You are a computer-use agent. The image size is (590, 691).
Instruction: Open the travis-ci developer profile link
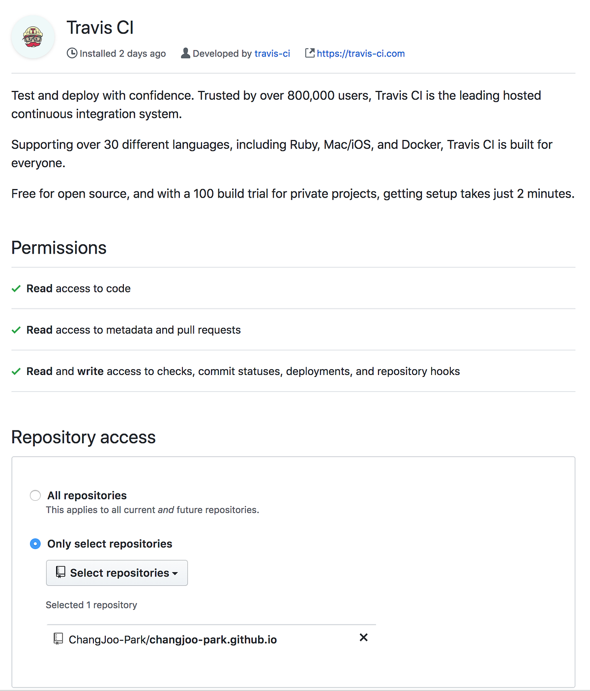click(272, 53)
